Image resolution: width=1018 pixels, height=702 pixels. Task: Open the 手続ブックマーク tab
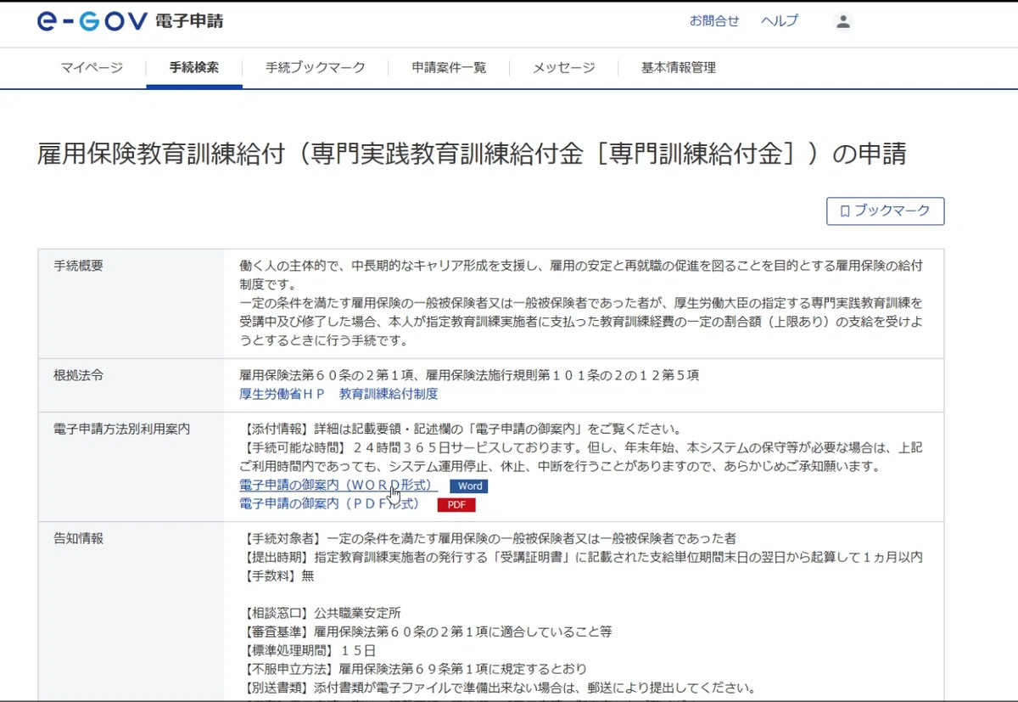tap(316, 68)
